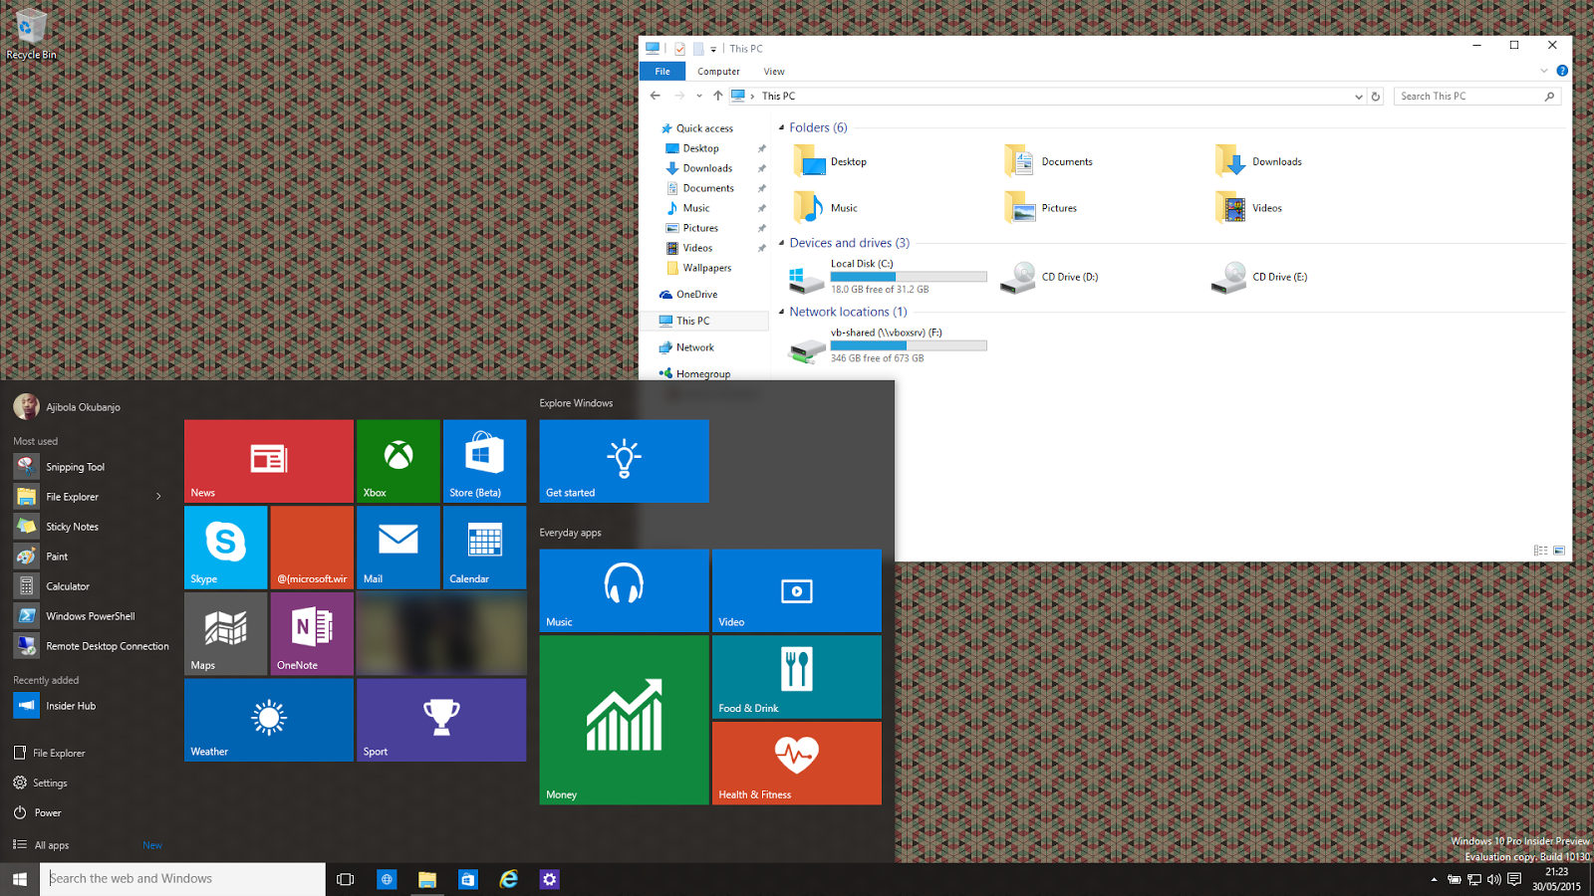Select Local Disk (C:) drive
The width and height of the screenshot is (1594, 896).
tap(887, 277)
